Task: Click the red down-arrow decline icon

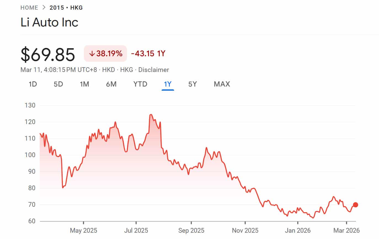Action: (x=92, y=53)
